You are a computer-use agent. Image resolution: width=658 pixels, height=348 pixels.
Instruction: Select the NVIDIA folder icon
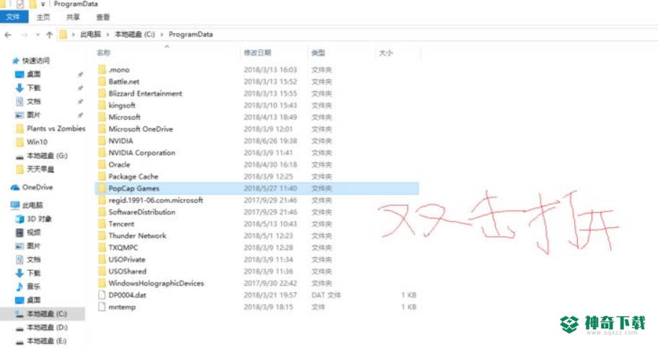(x=102, y=141)
